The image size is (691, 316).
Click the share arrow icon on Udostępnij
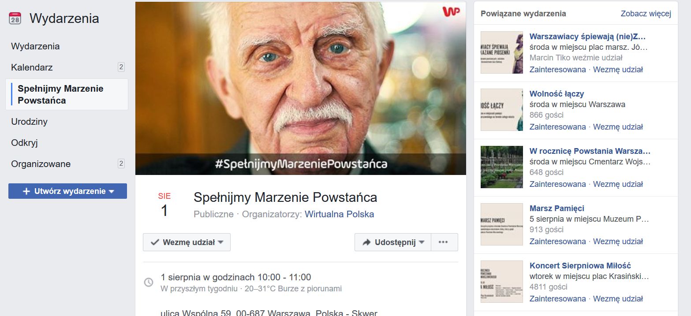tap(366, 242)
